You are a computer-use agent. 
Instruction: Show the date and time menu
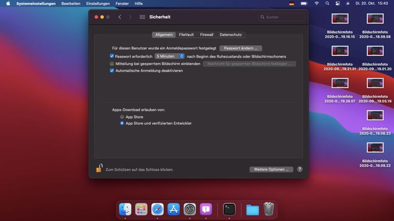[372, 3]
